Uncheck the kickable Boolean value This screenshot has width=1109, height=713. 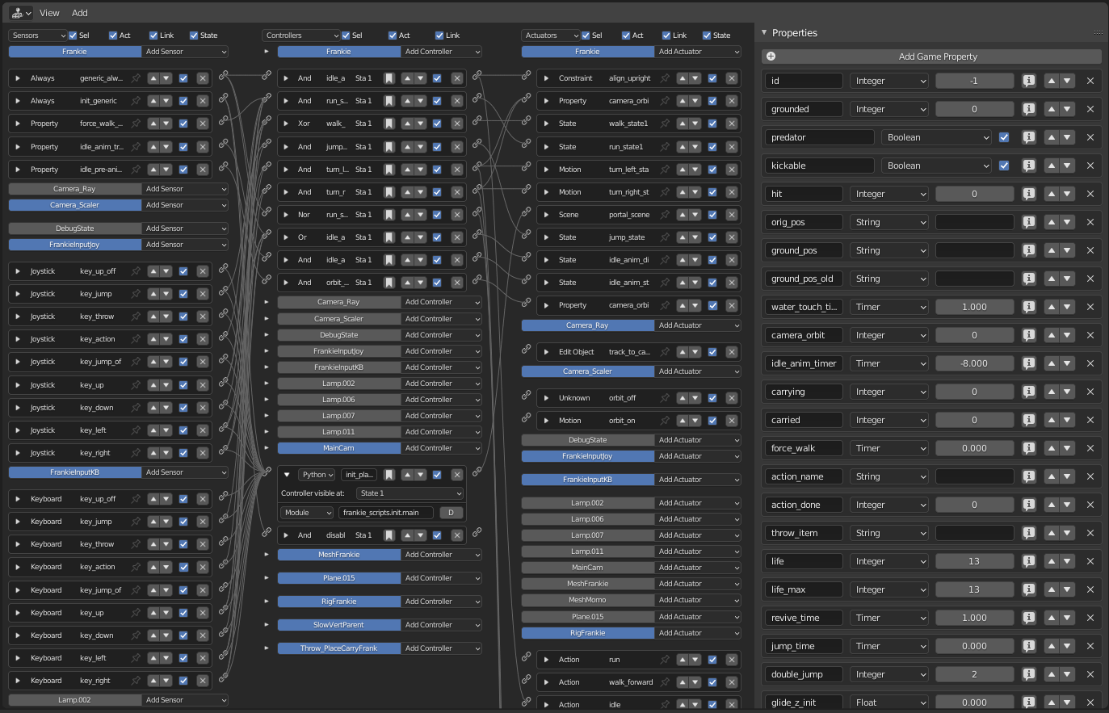(1004, 166)
